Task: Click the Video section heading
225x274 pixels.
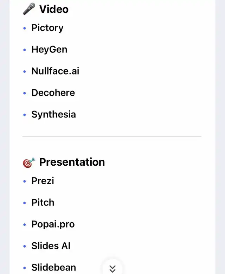Action: 54,9
